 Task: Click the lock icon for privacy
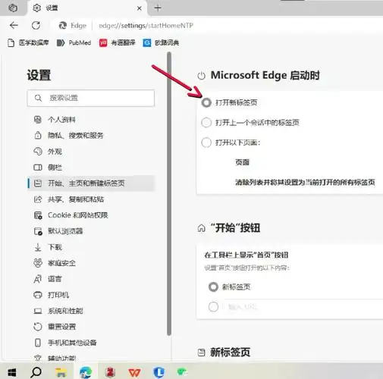click(x=38, y=135)
